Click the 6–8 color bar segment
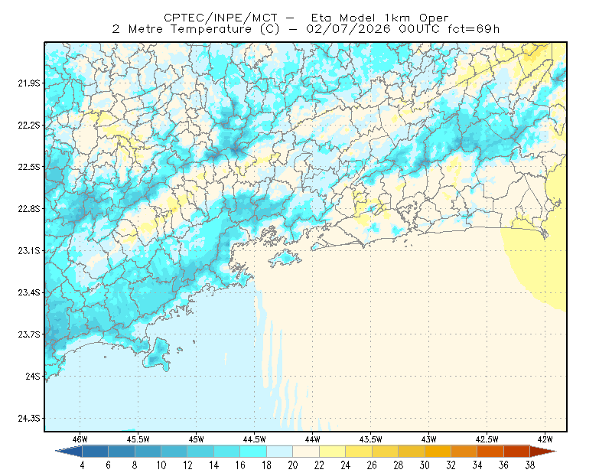 pyautogui.click(x=122, y=452)
